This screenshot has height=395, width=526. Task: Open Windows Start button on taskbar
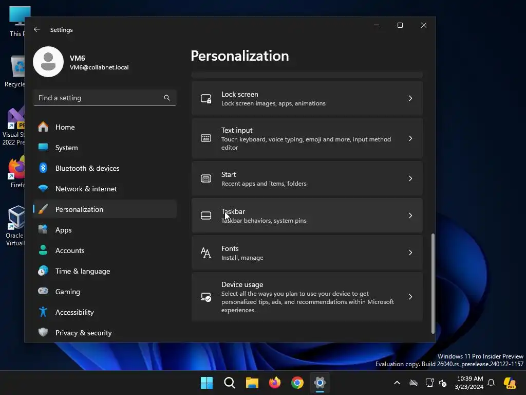click(x=206, y=383)
